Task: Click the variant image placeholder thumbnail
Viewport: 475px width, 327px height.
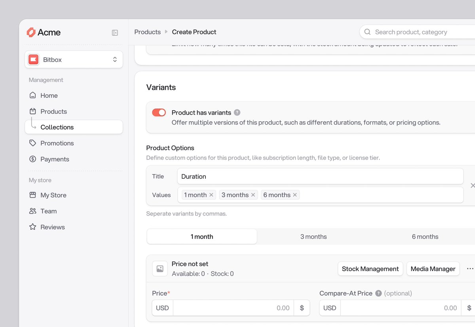Action: coord(160,269)
